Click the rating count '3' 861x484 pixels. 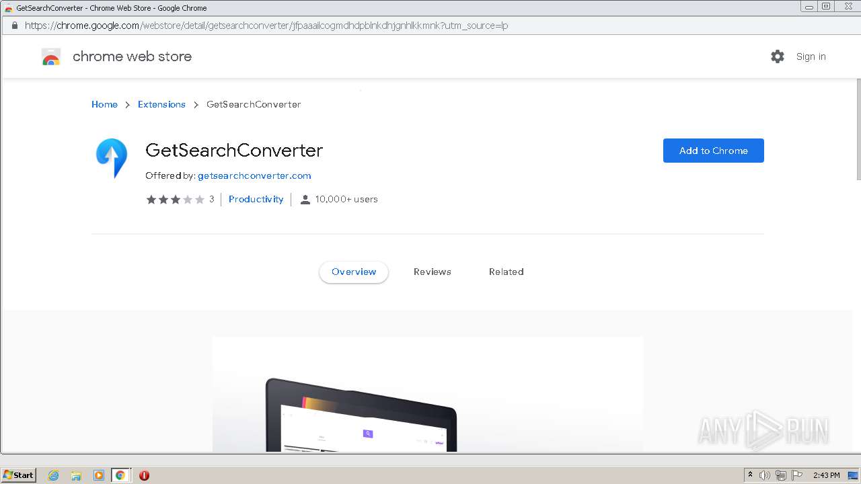(x=211, y=199)
